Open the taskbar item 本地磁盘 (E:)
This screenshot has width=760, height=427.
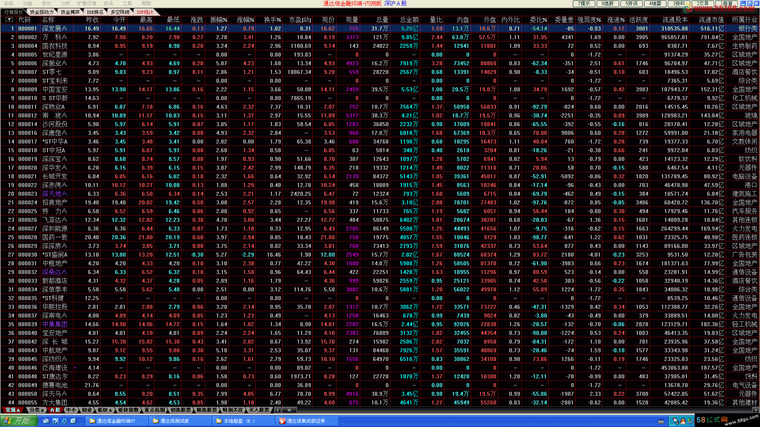(243, 421)
